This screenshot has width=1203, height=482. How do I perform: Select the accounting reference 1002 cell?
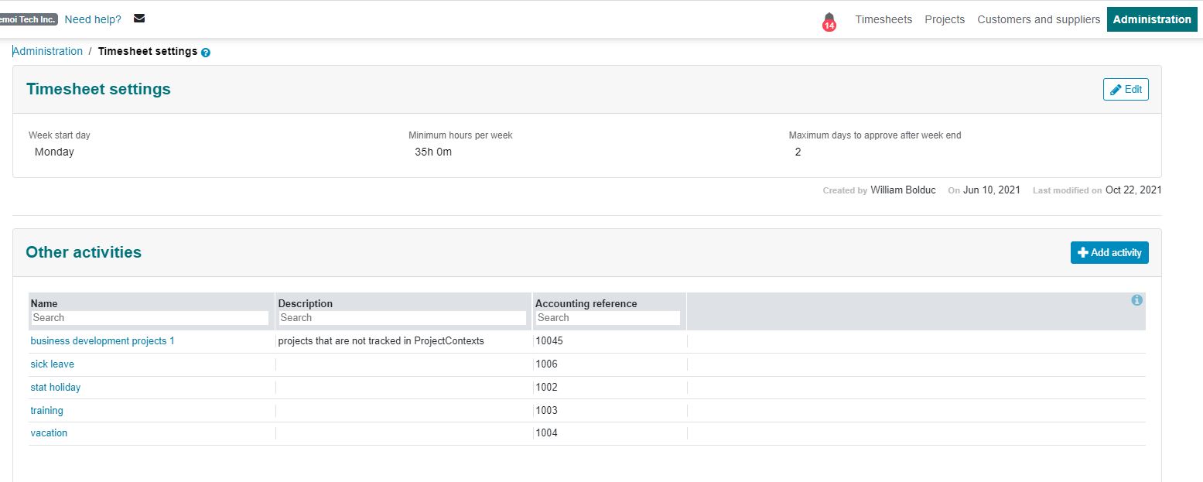[546, 388]
